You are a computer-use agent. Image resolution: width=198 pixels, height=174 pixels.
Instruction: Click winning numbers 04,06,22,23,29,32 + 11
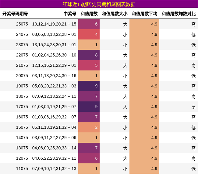click(x=54, y=158)
